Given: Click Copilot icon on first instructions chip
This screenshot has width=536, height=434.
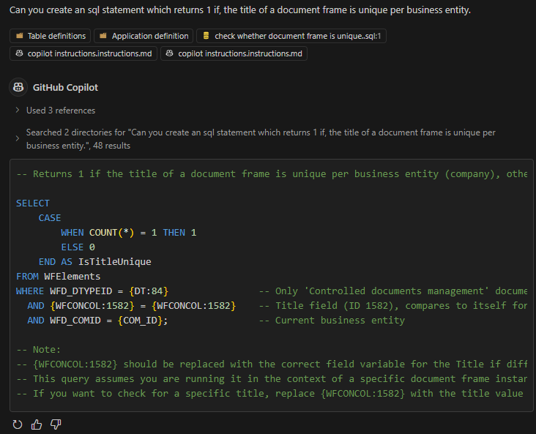Looking at the screenshot, I should 20,53.
